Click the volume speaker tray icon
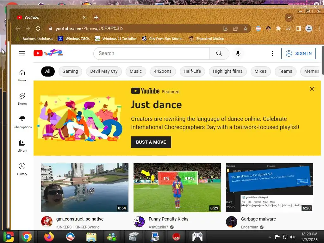 (293, 237)
